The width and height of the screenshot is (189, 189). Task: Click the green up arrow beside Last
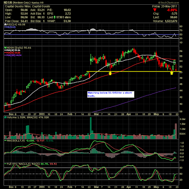tap(54, 17)
